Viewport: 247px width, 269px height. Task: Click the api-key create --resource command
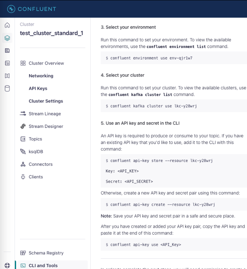tap(160, 205)
